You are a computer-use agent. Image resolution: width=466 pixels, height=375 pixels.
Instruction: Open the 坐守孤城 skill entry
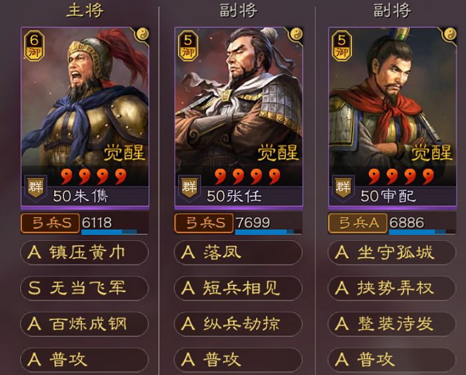pos(392,252)
